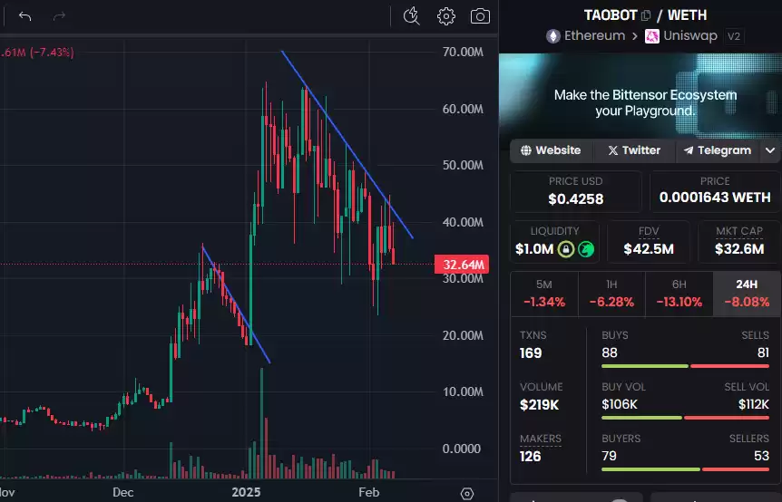This screenshot has height=502, width=782.
Task: Click the green liquidity badge icon
Action: [586, 248]
